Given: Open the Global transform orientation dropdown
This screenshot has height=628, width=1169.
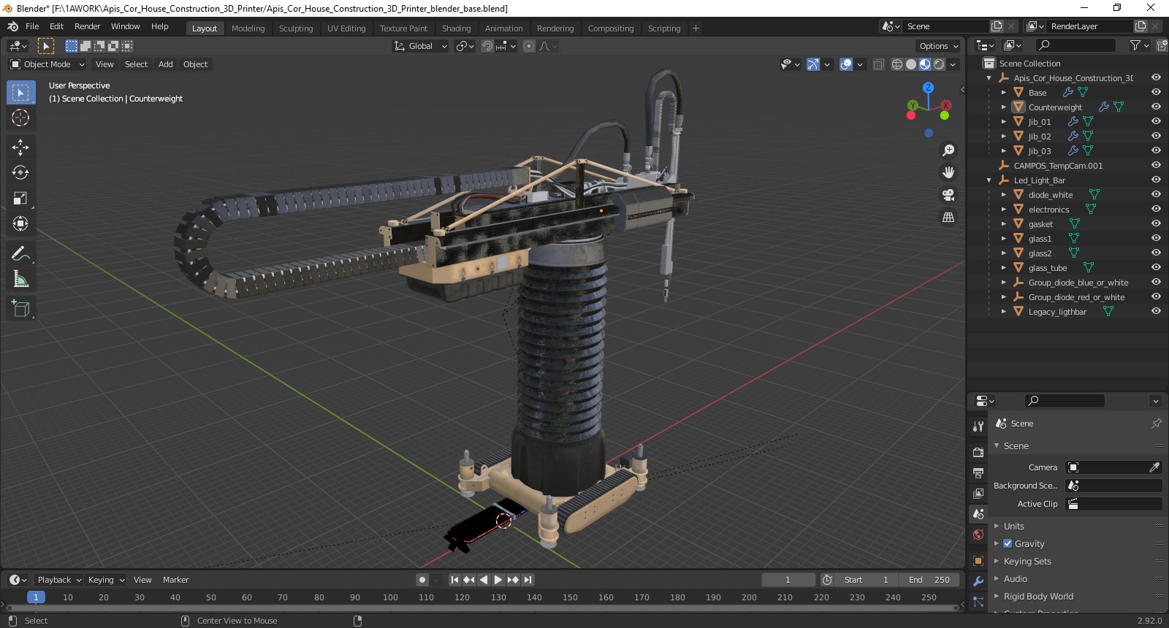Looking at the screenshot, I should coord(420,46).
